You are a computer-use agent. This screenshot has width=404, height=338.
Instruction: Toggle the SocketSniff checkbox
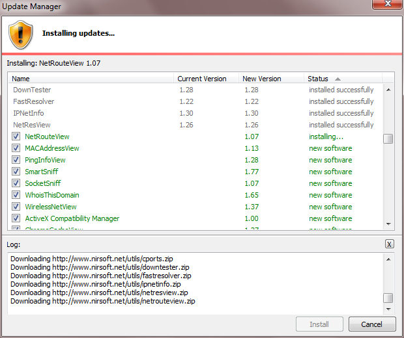pos(16,183)
